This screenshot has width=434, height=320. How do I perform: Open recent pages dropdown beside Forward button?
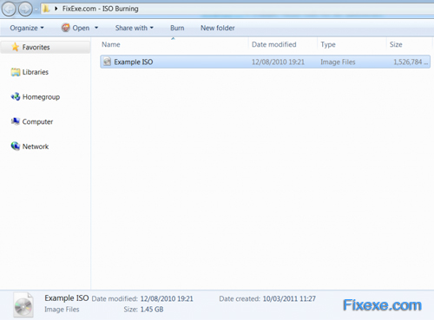[36, 10]
